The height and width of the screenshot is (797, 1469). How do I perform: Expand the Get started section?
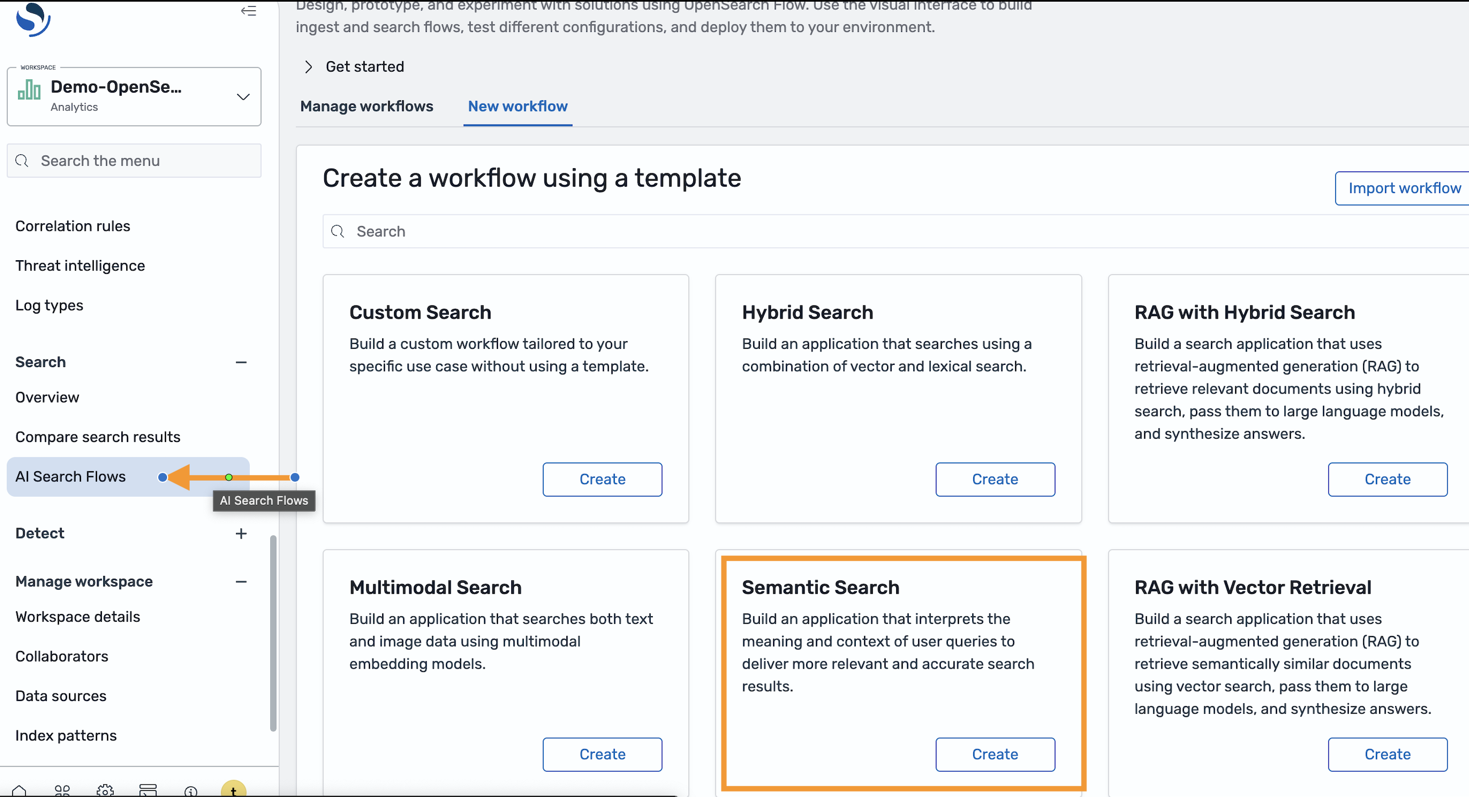[x=308, y=67]
